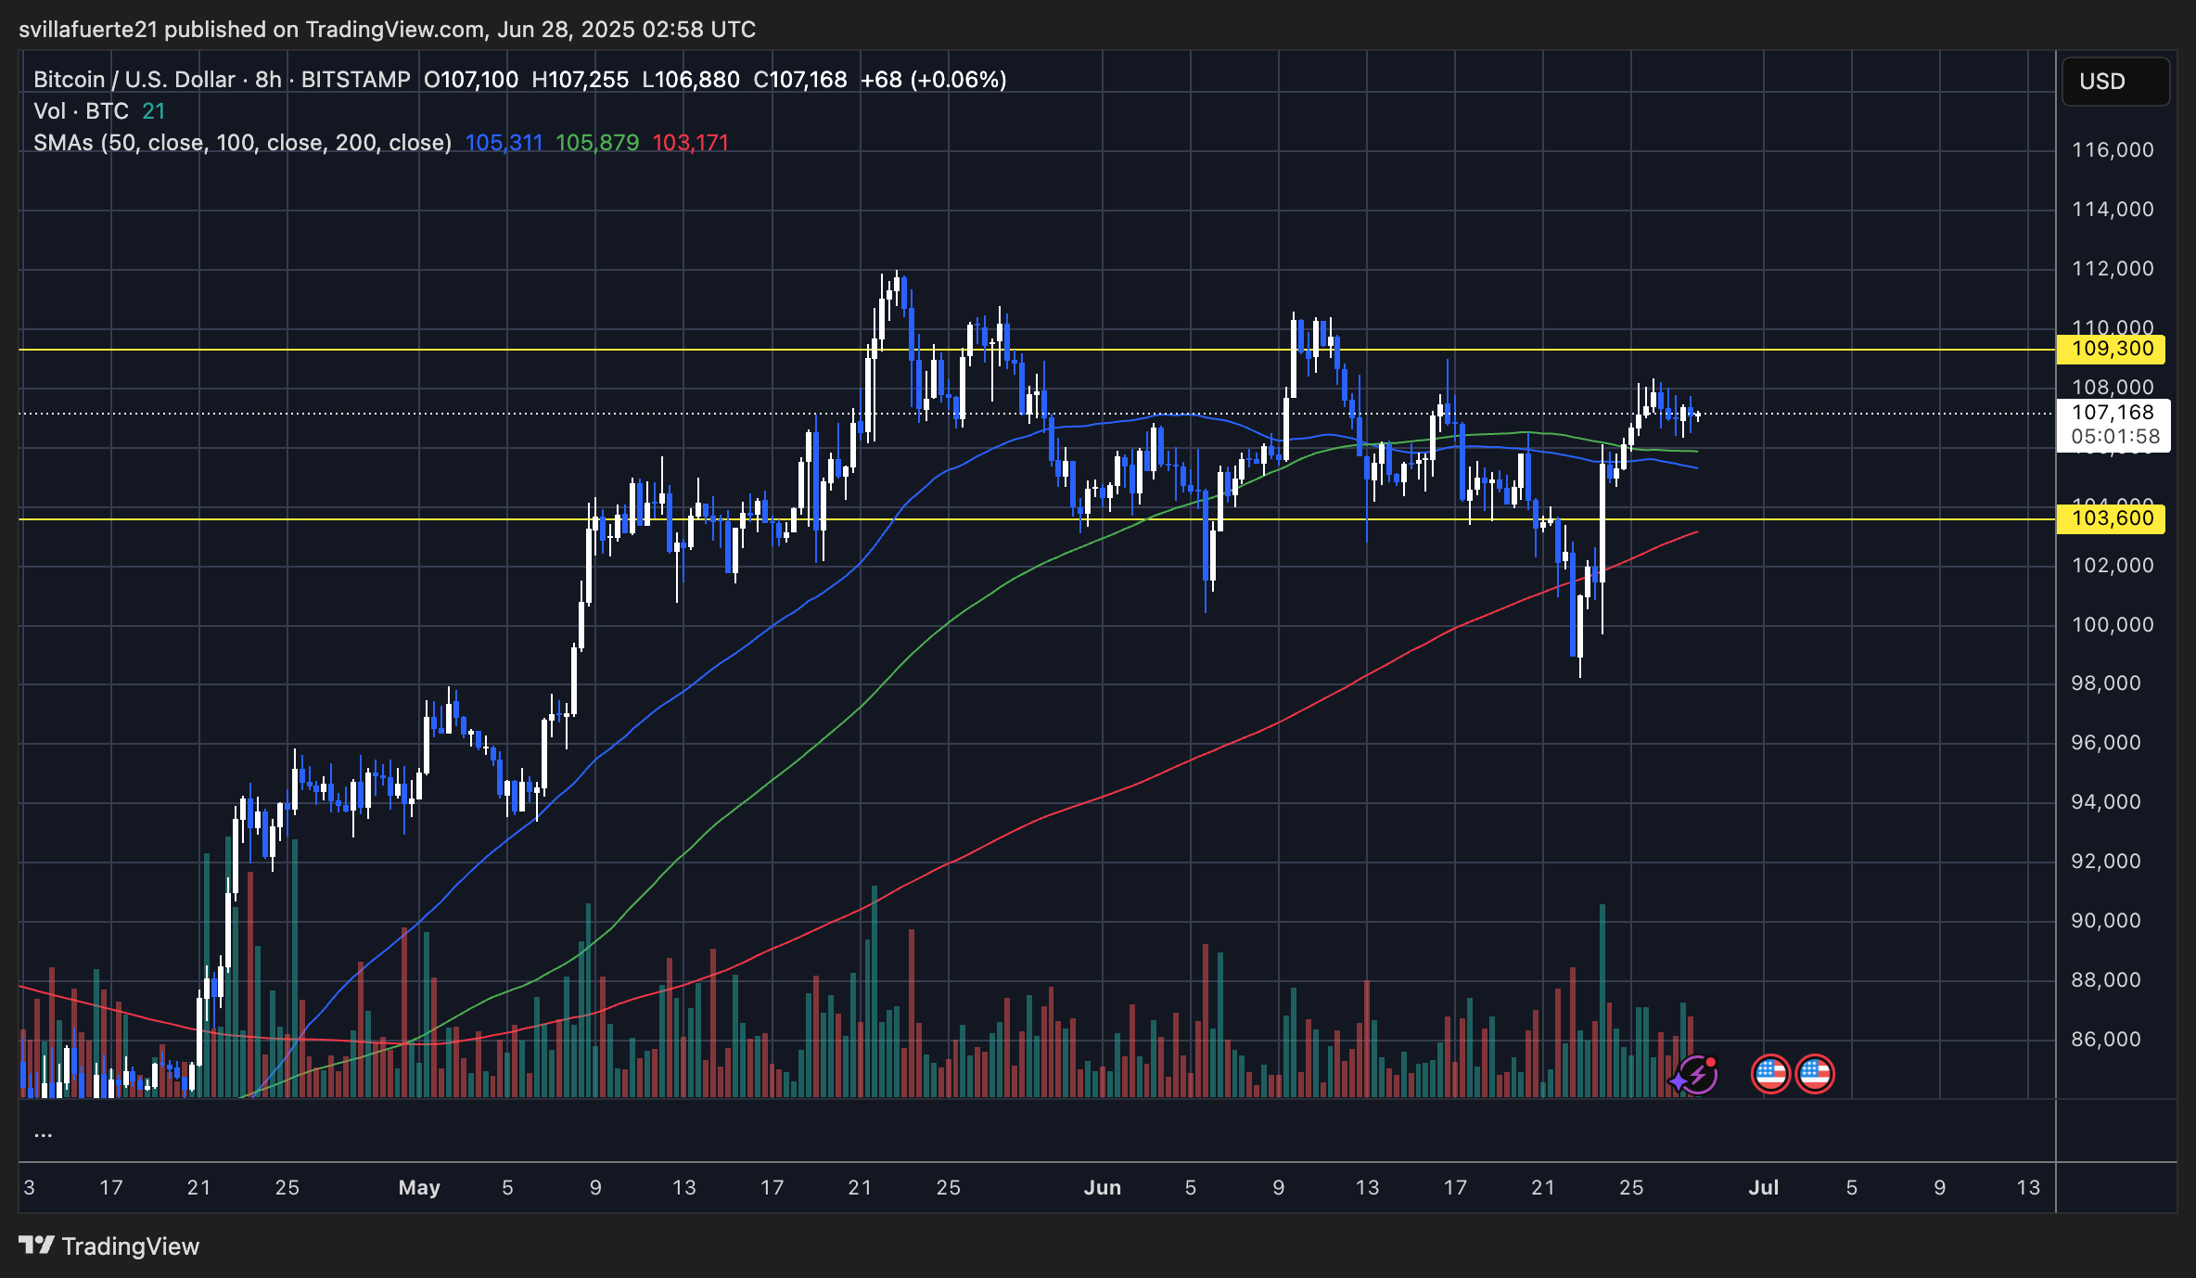
Task: Select the 109,300 yellow price label
Action: [x=2111, y=349]
